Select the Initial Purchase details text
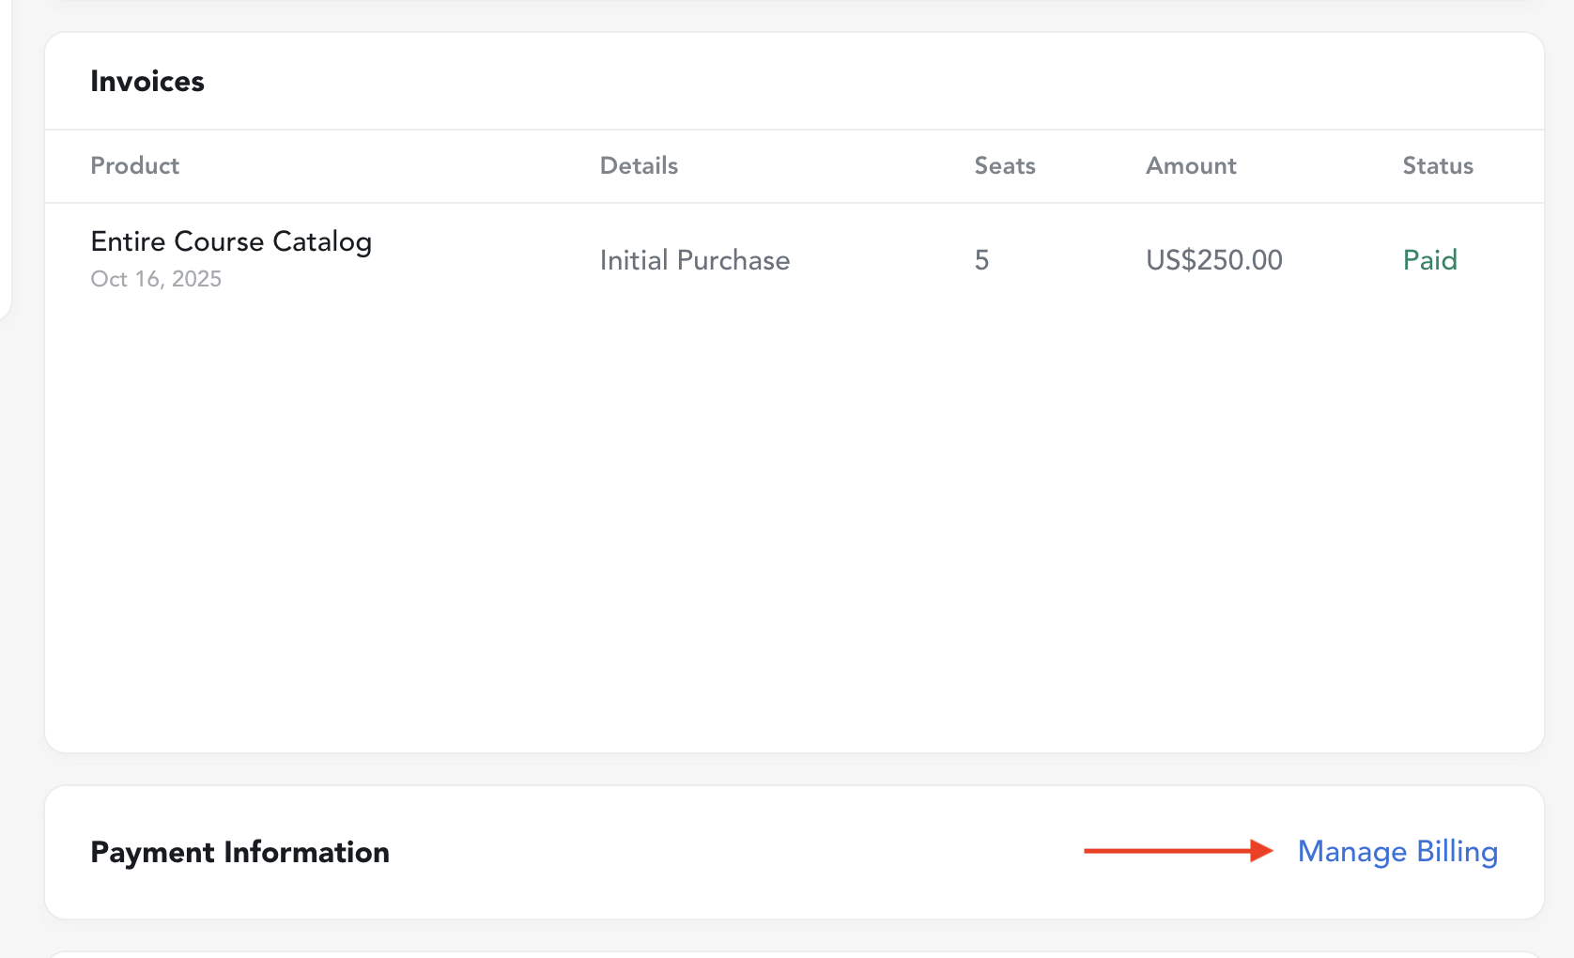The width and height of the screenshot is (1574, 958). [694, 260]
